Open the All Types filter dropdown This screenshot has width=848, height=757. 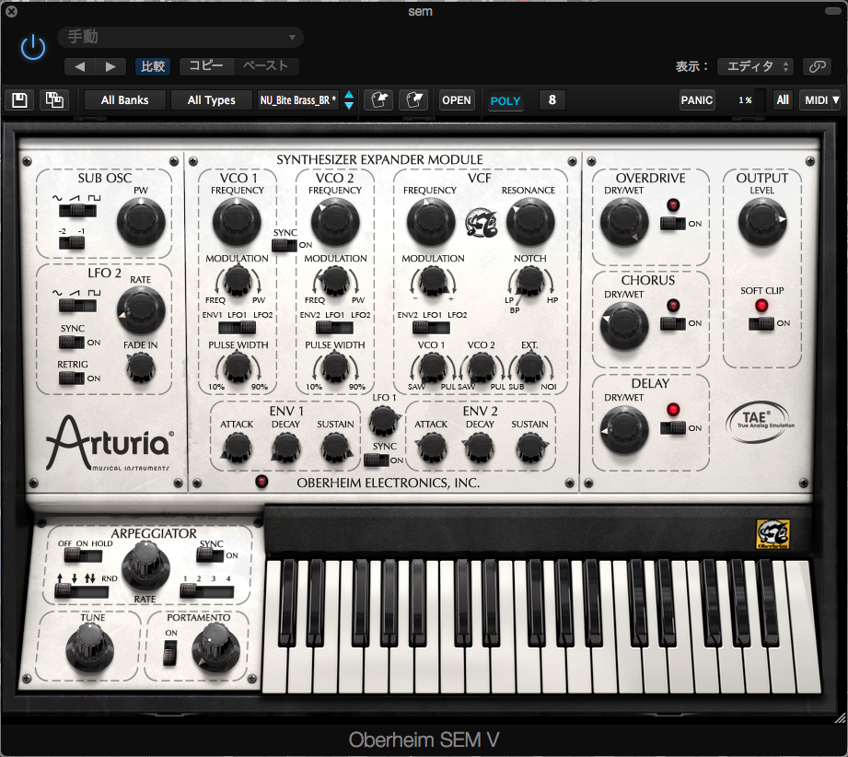tap(212, 100)
